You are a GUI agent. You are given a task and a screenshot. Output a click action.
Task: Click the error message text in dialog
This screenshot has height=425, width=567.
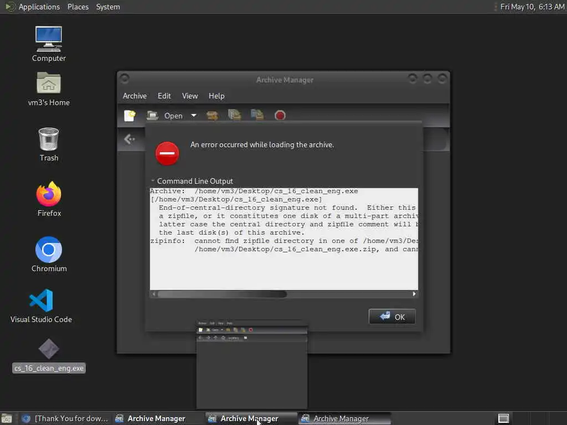pyautogui.click(x=262, y=145)
